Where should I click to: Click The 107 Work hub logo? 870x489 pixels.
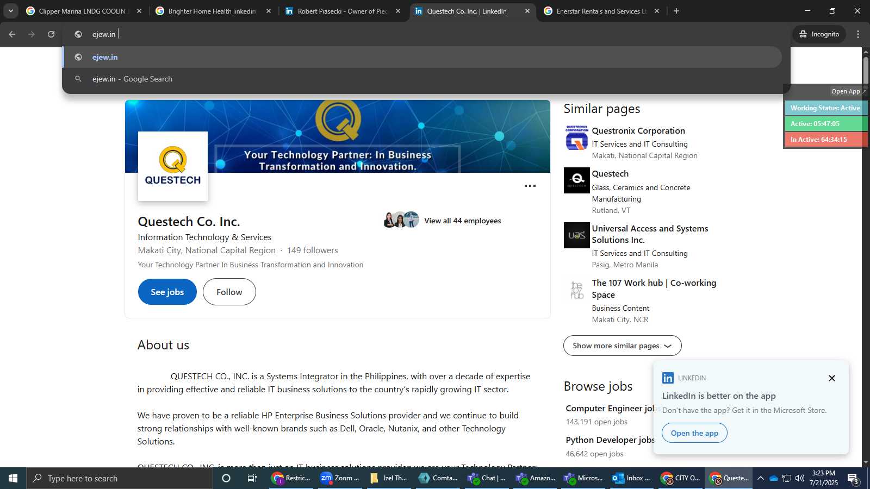tap(577, 290)
